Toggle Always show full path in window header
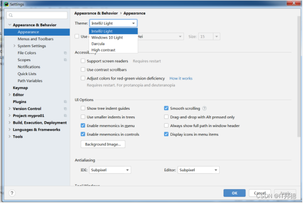 tap(166, 126)
